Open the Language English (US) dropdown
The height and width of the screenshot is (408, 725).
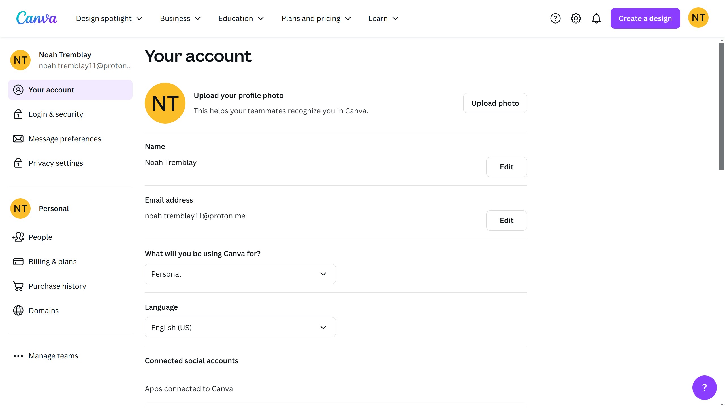click(x=240, y=328)
